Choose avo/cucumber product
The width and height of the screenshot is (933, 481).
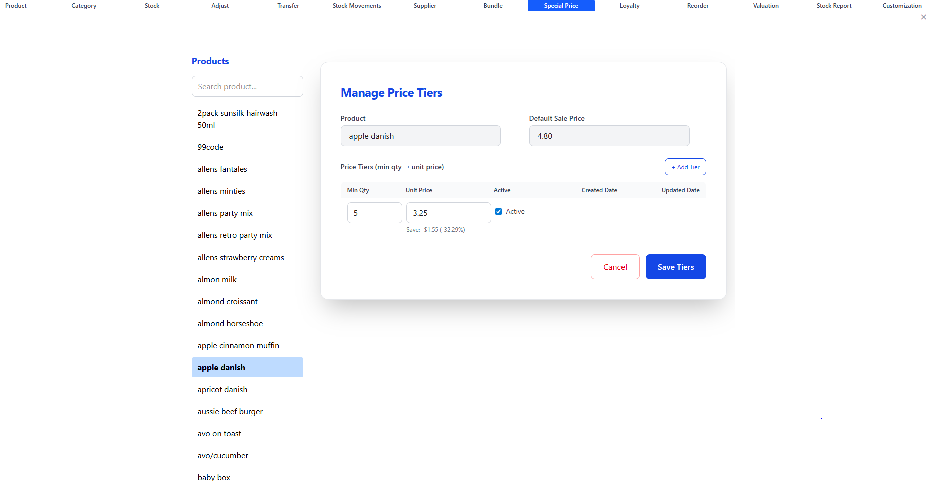pos(247,455)
